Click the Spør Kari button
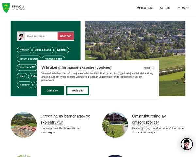The width and height of the screenshot is (196, 157). pos(66,36)
